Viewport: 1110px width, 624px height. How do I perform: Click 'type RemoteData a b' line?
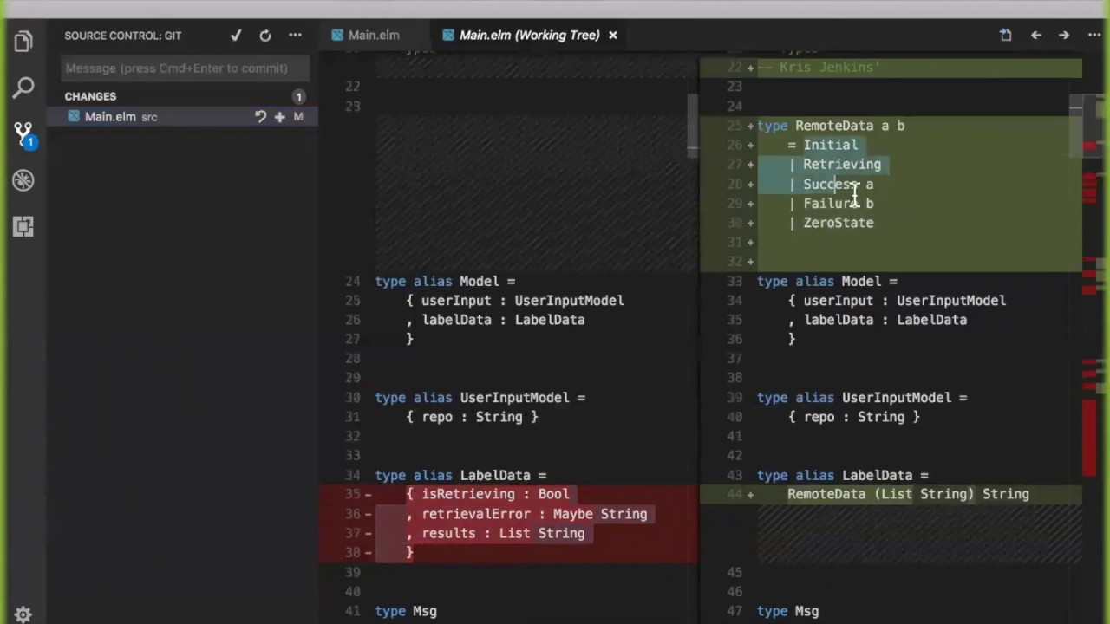coord(831,126)
